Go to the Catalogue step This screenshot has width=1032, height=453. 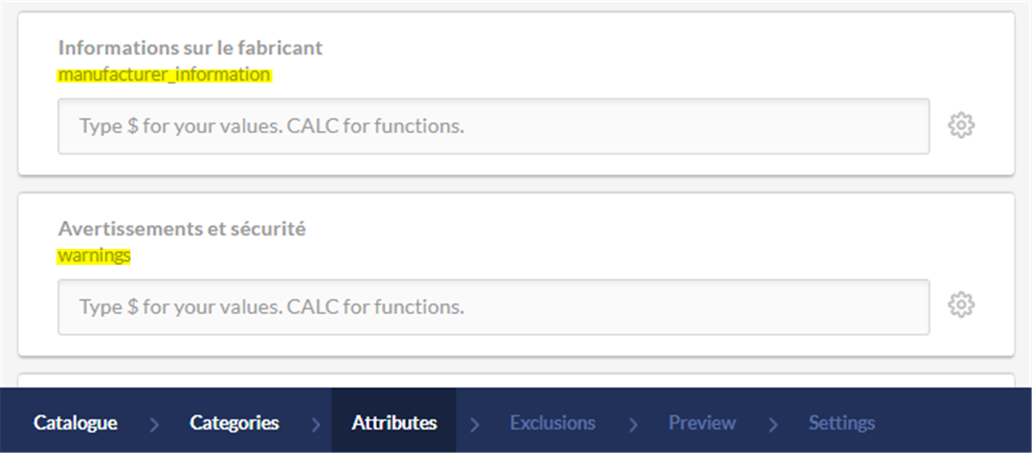click(75, 423)
